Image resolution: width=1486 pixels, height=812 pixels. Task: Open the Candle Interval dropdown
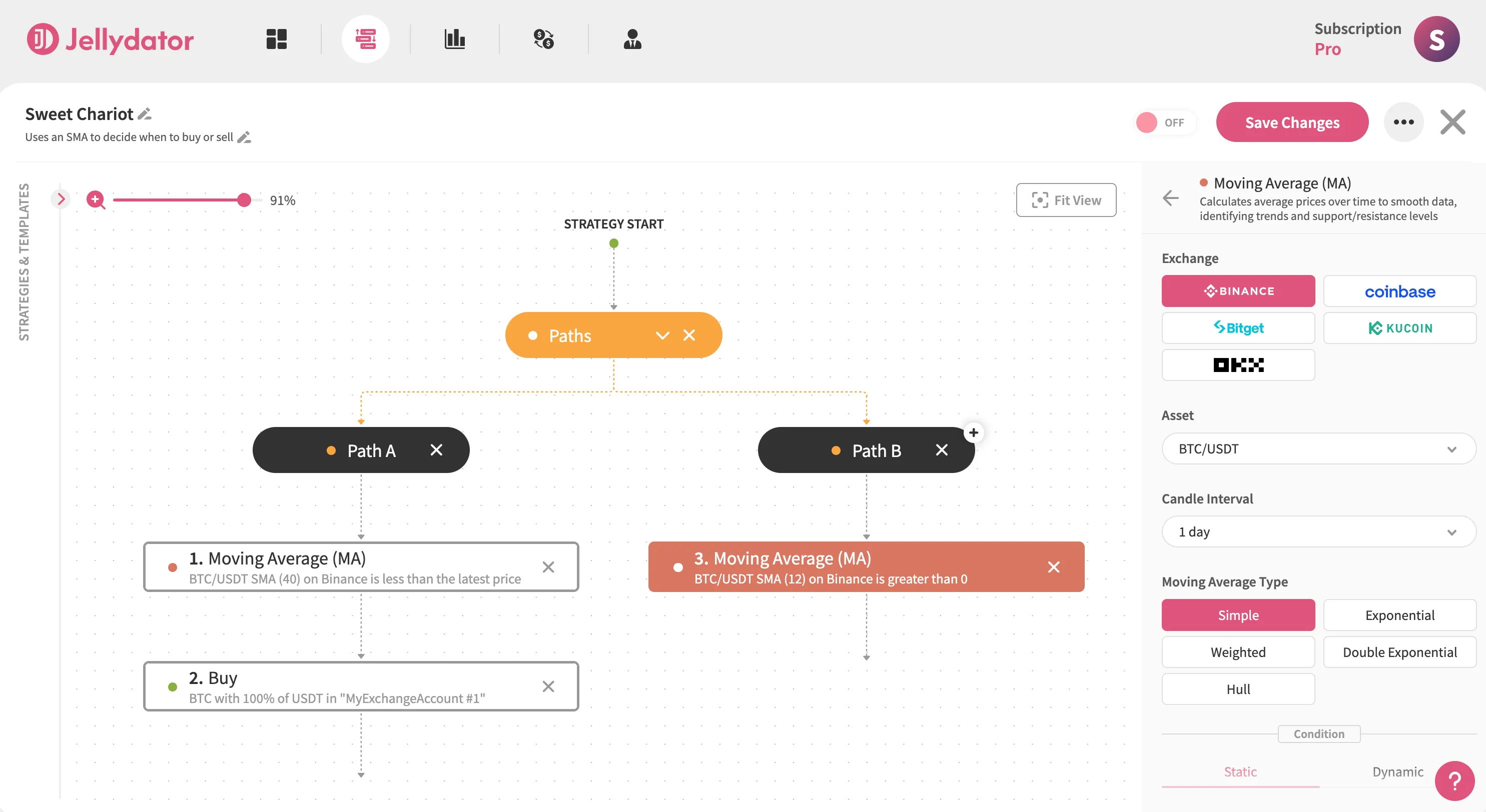point(1319,531)
